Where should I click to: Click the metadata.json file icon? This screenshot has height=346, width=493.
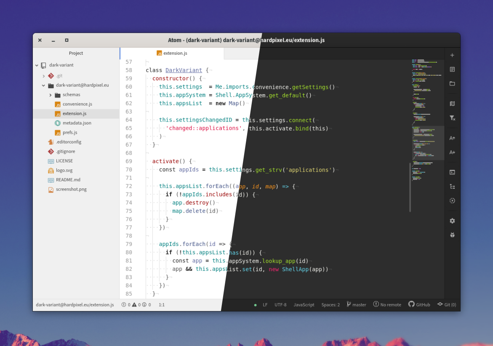[58, 123]
